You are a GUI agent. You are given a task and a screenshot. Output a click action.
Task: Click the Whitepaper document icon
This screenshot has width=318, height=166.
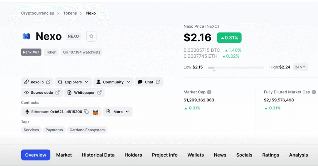point(69,92)
